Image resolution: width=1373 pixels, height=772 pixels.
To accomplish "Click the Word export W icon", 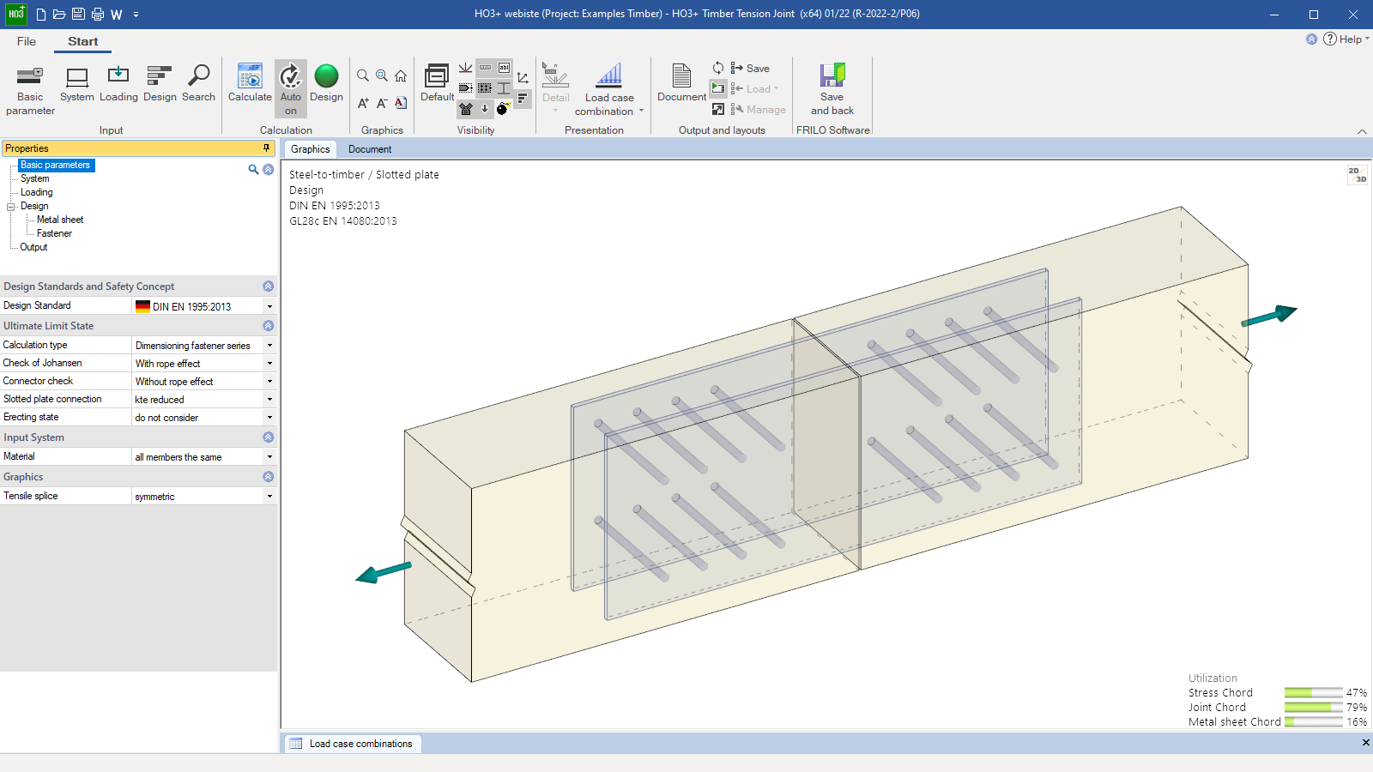I will (117, 15).
